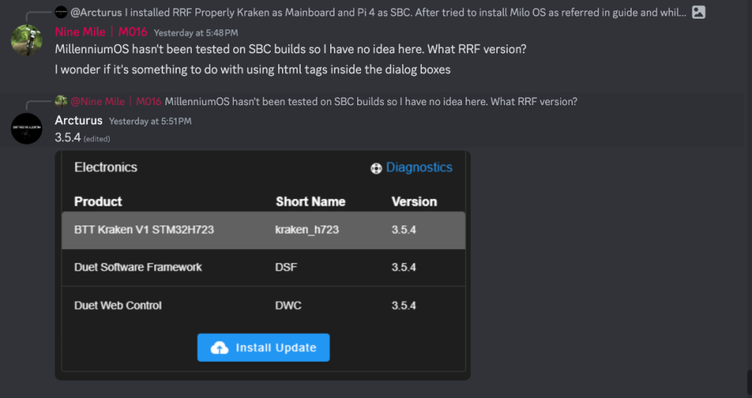This screenshot has width=752, height=398.
Task: Click the Short Name column header
Action: point(311,202)
